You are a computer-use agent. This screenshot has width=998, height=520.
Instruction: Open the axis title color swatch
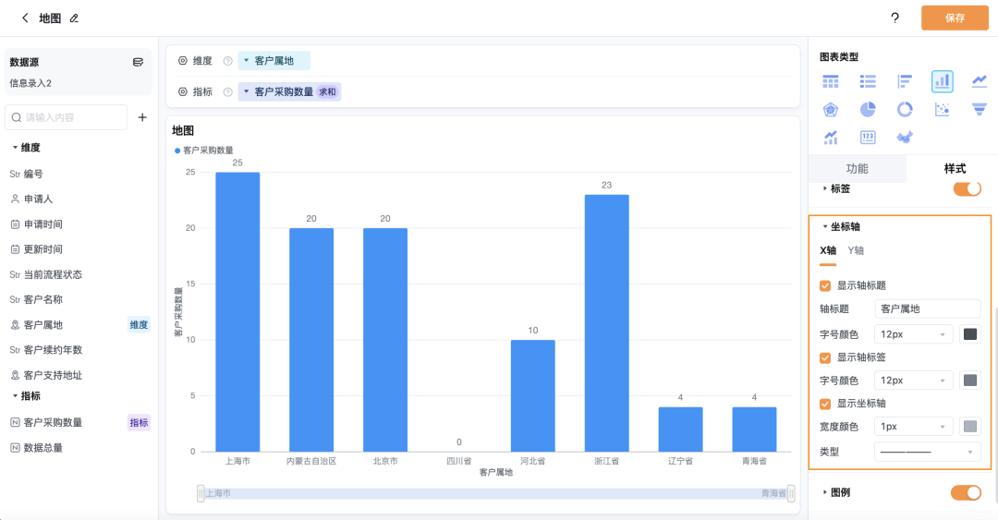pyautogui.click(x=970, y=334)
